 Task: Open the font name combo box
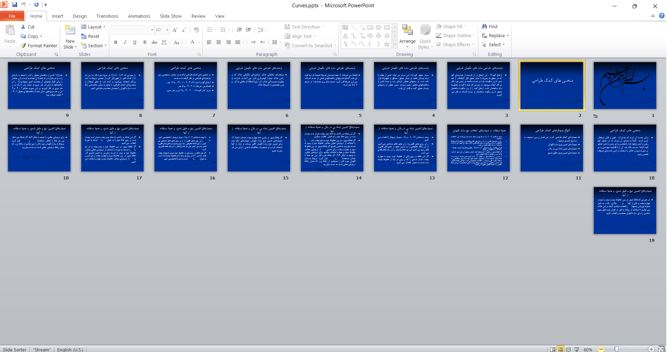tap(133, 30)
